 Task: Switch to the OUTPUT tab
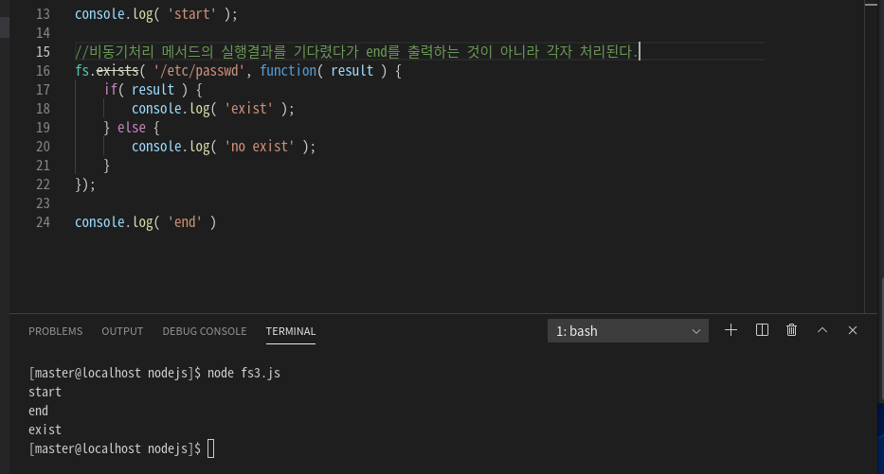click(x=122, y=331)
